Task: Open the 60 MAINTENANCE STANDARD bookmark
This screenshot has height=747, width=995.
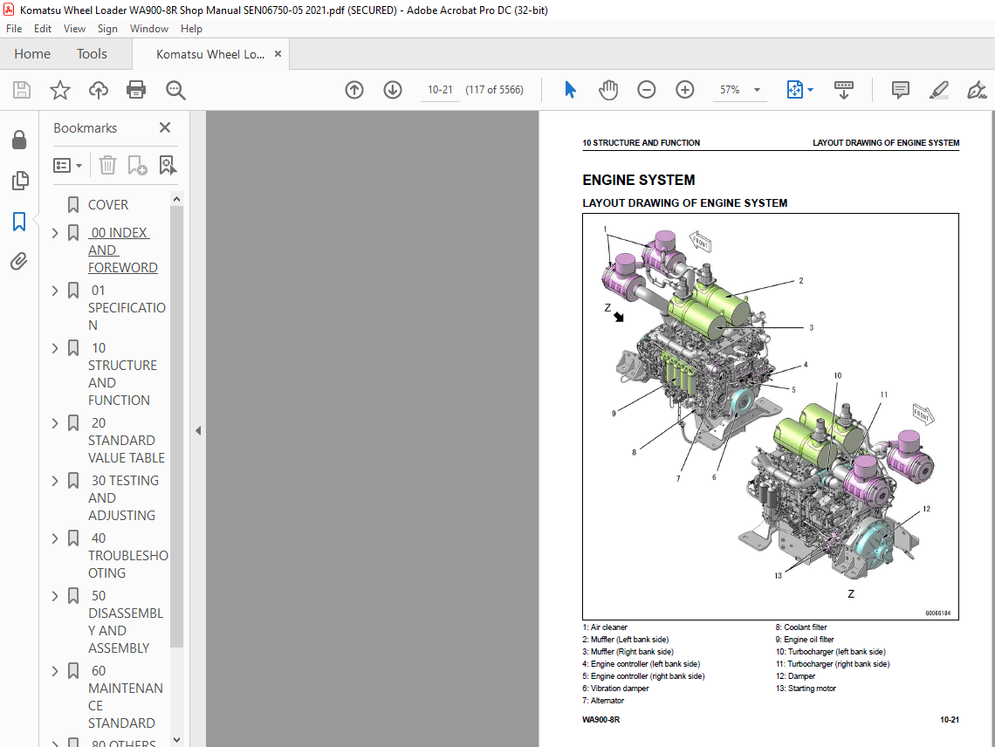Action: tap(126, 697)
